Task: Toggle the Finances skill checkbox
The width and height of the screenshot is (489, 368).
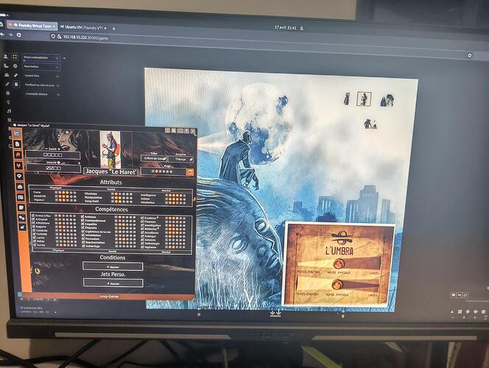Action: coord(142,222)
